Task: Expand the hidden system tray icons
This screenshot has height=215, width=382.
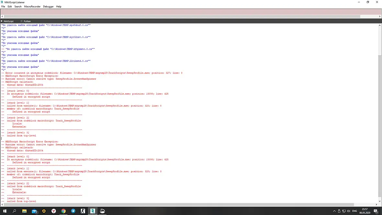Action: tap(334, 211)
